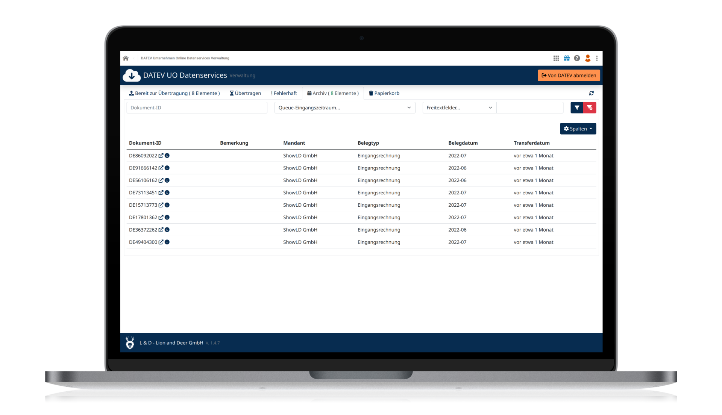722x415 pixels.
Task: Click the Bemerkung column header
Action: click(234, 143)
